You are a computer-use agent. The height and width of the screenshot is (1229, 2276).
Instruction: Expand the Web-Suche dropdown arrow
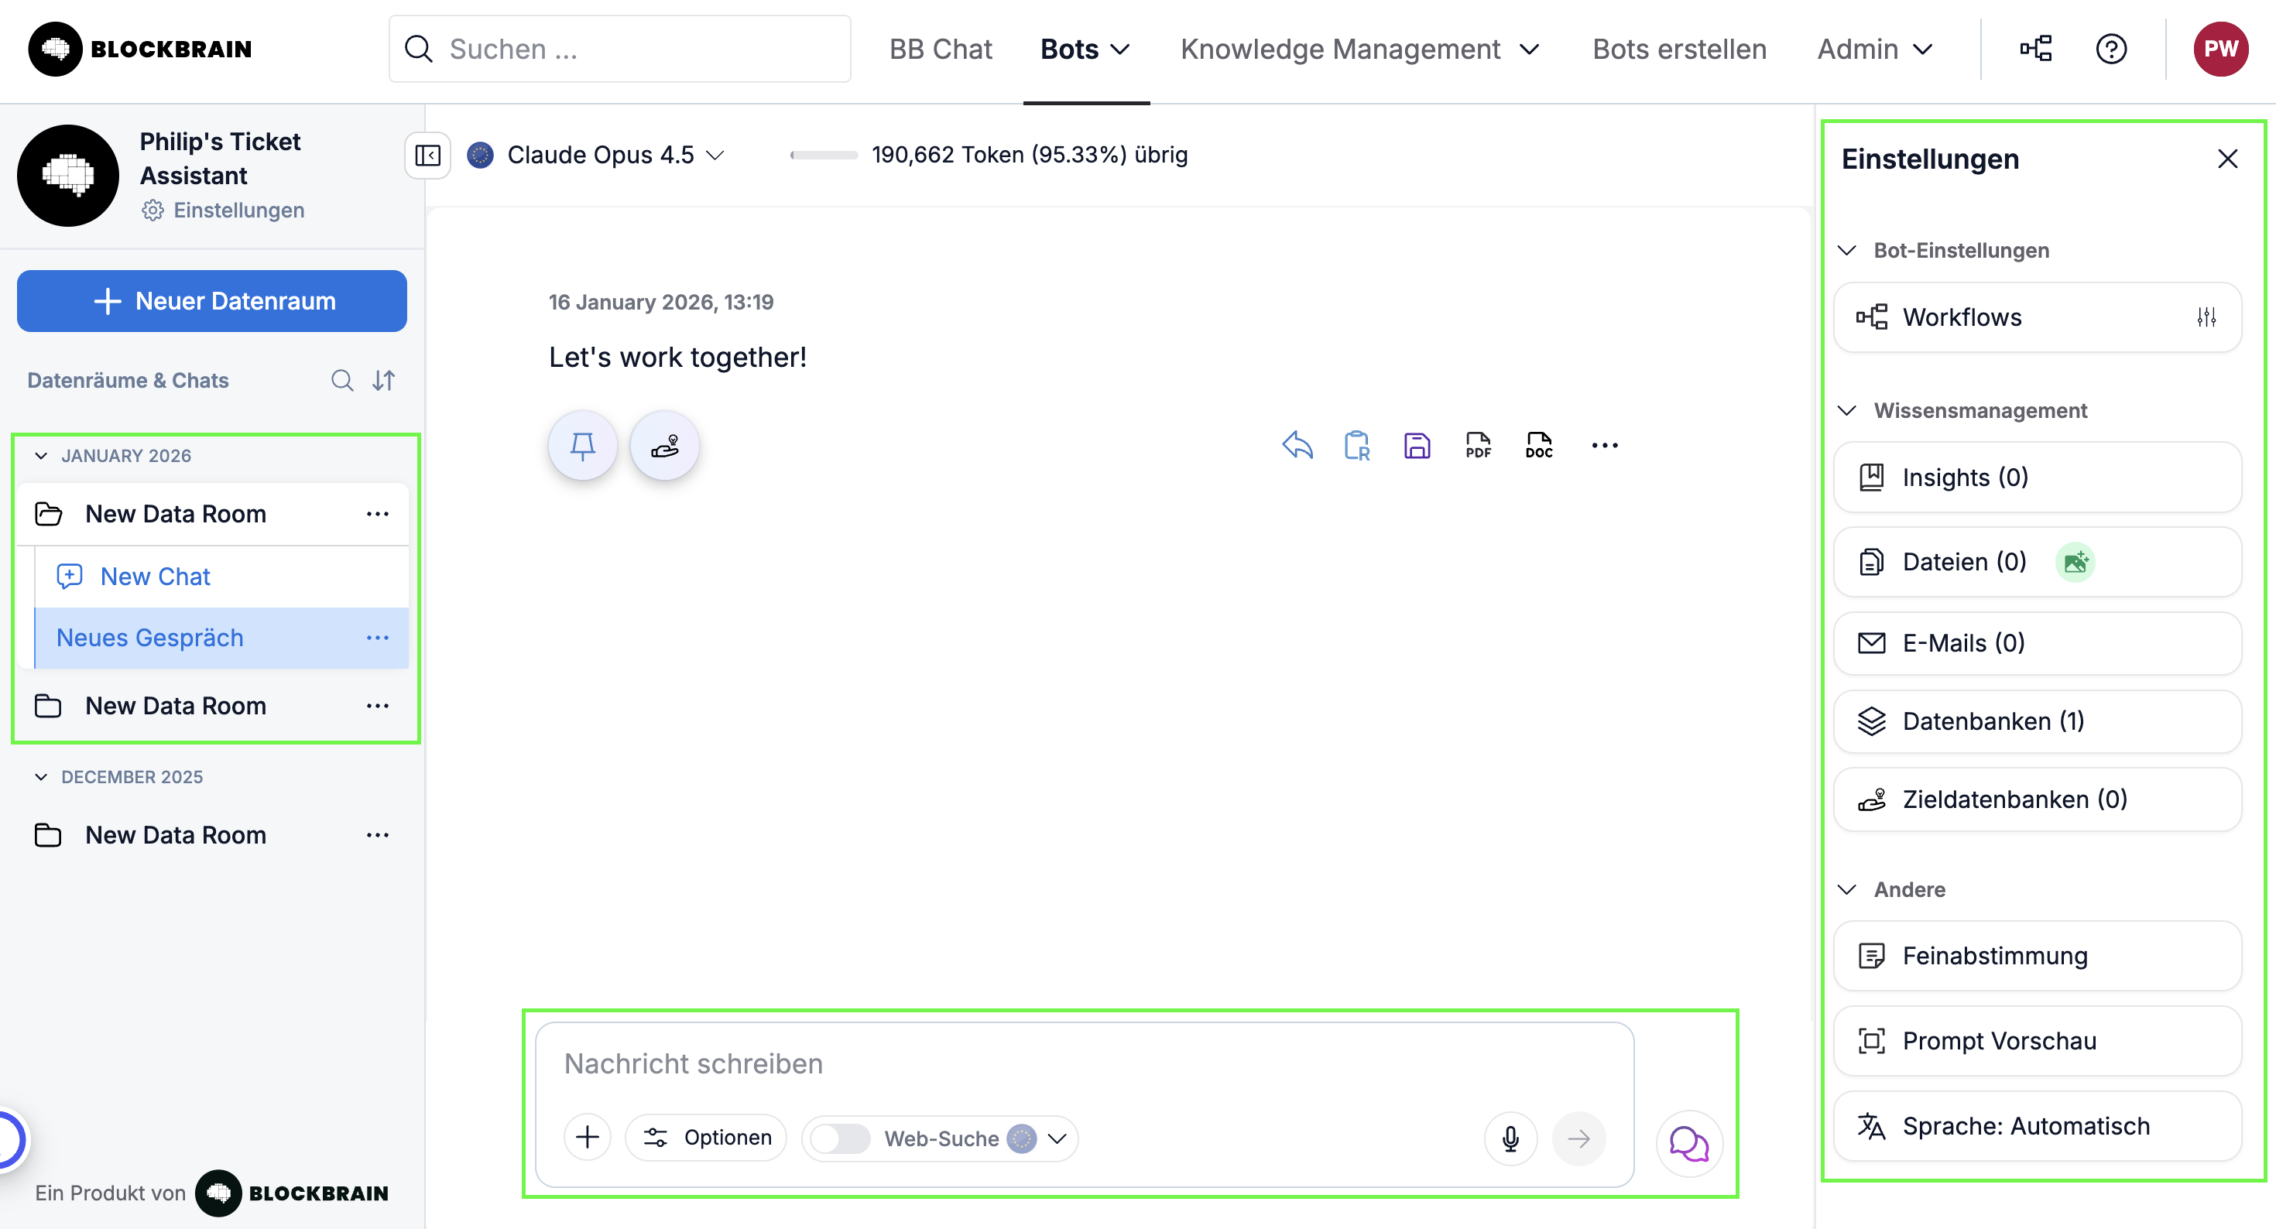(1057, 1138)
